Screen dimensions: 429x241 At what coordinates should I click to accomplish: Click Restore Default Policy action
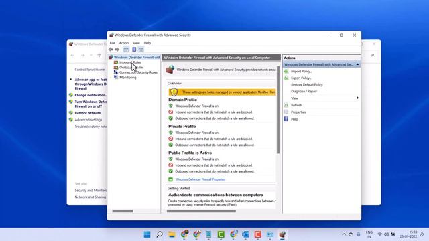307,85
